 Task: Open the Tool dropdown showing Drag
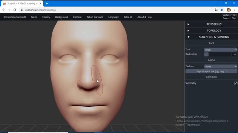[221, 50]
